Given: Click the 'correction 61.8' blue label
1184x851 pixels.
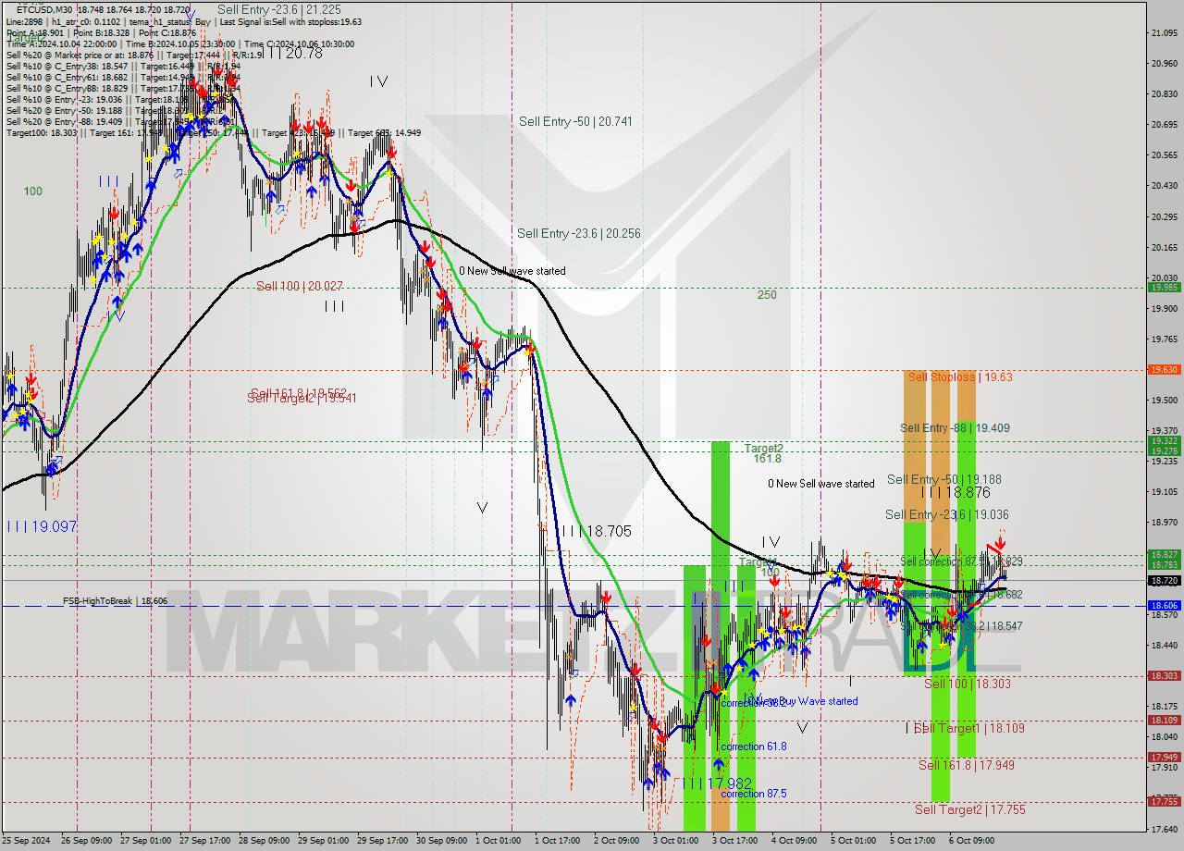Looking at the screenshot, I should pyautogui.click(x=754, y=746).
